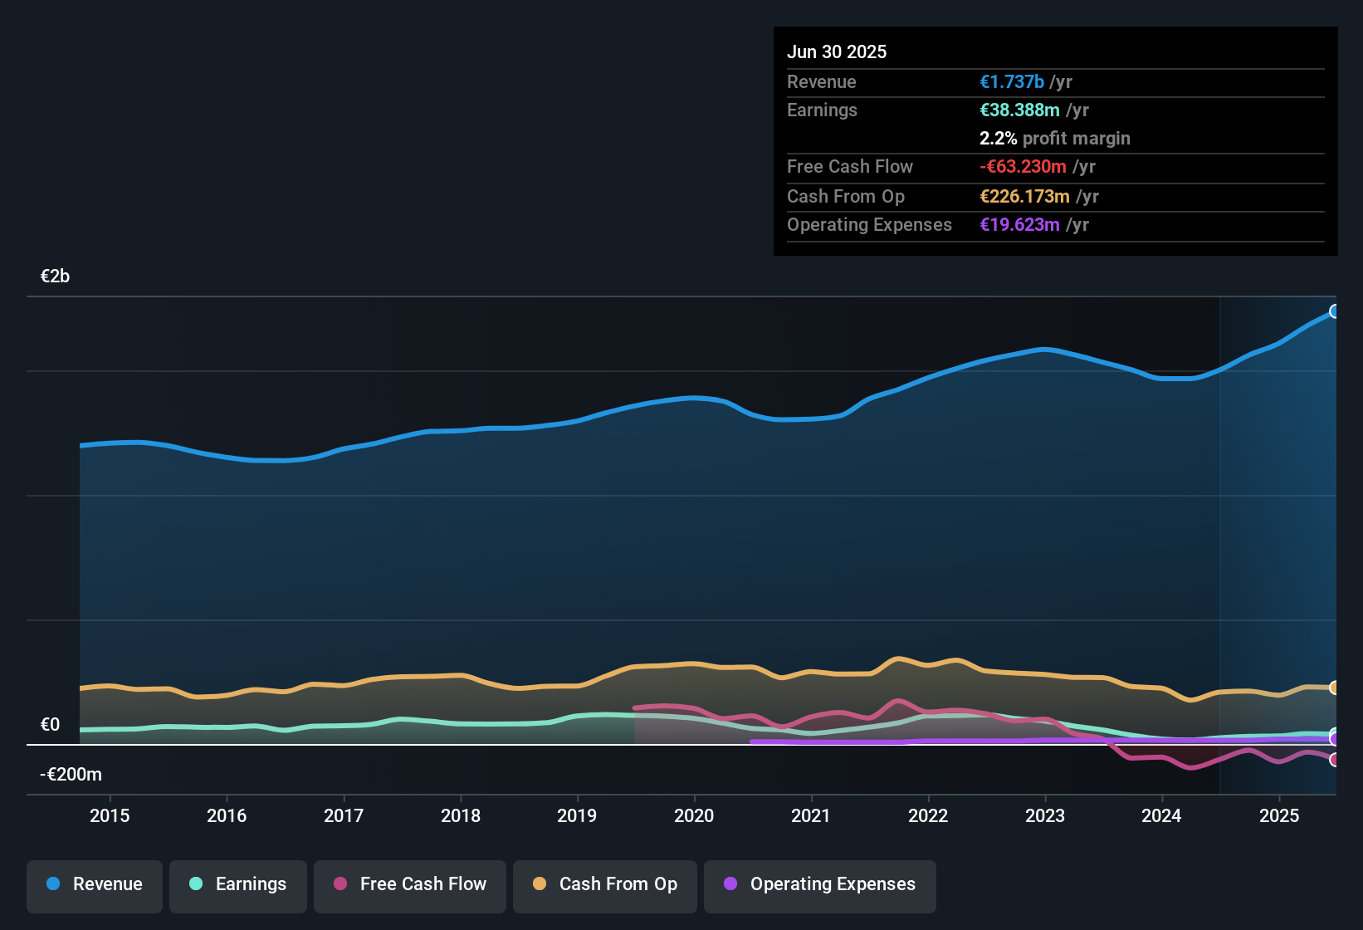Expand the Free Cash Flow legend entry

[x=409, y=886]
